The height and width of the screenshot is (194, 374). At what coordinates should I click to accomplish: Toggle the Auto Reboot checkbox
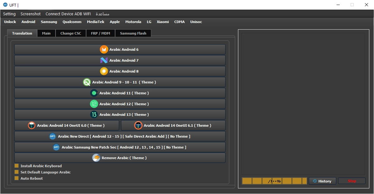pos(17,178)
